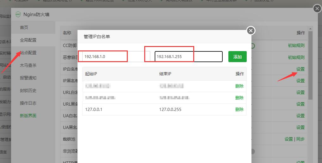Screen dimensions: 322x163
Task: Click the end IP field containing 192.168.1.255
Action: [x=189, y=57]
